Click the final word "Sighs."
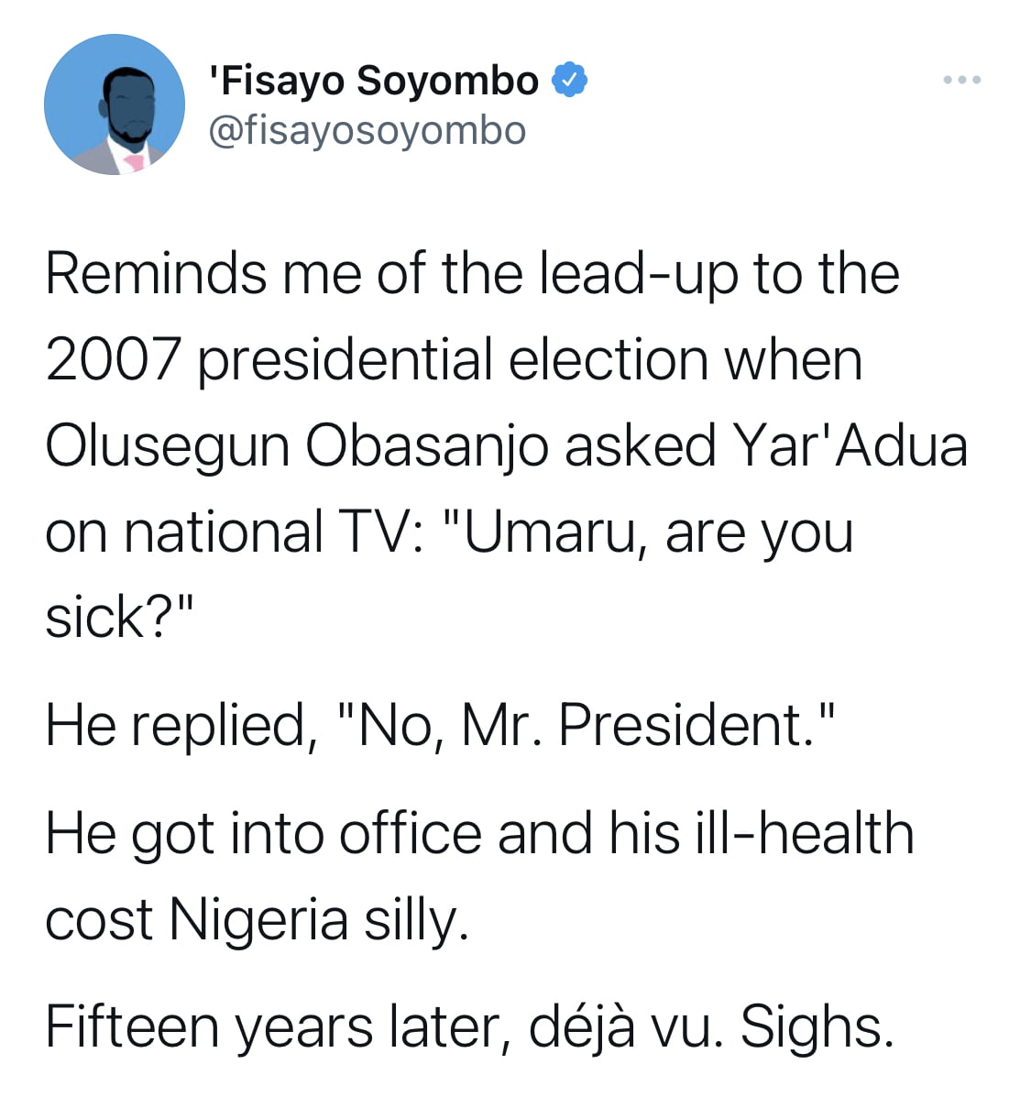Viewport: 1031px width, 1119px height. (817, 1027)
